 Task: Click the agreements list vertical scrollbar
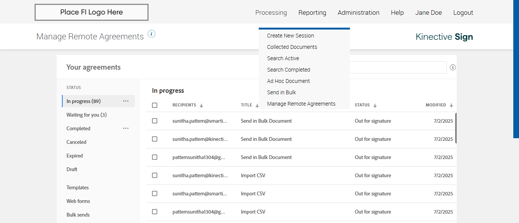coord(456,128)
